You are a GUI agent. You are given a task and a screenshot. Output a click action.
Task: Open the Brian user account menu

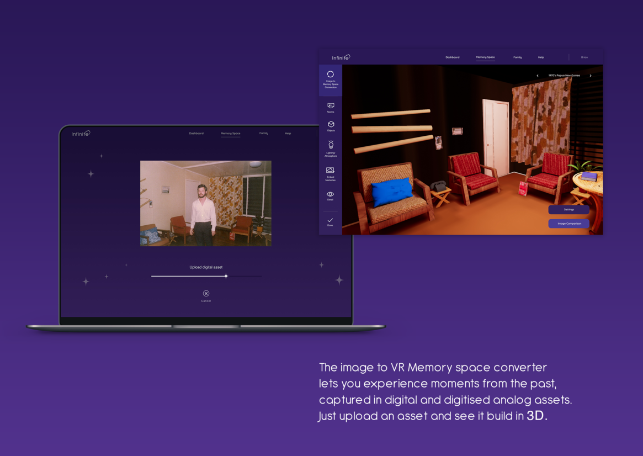click(x=584, y=57)
